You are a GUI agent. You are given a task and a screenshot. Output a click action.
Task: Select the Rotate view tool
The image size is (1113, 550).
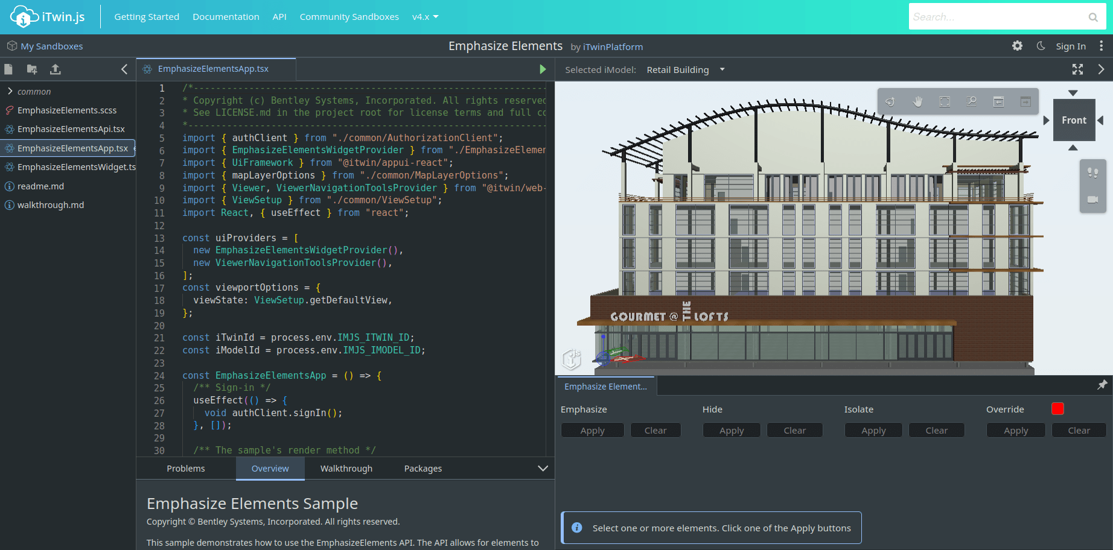(890, 102)
